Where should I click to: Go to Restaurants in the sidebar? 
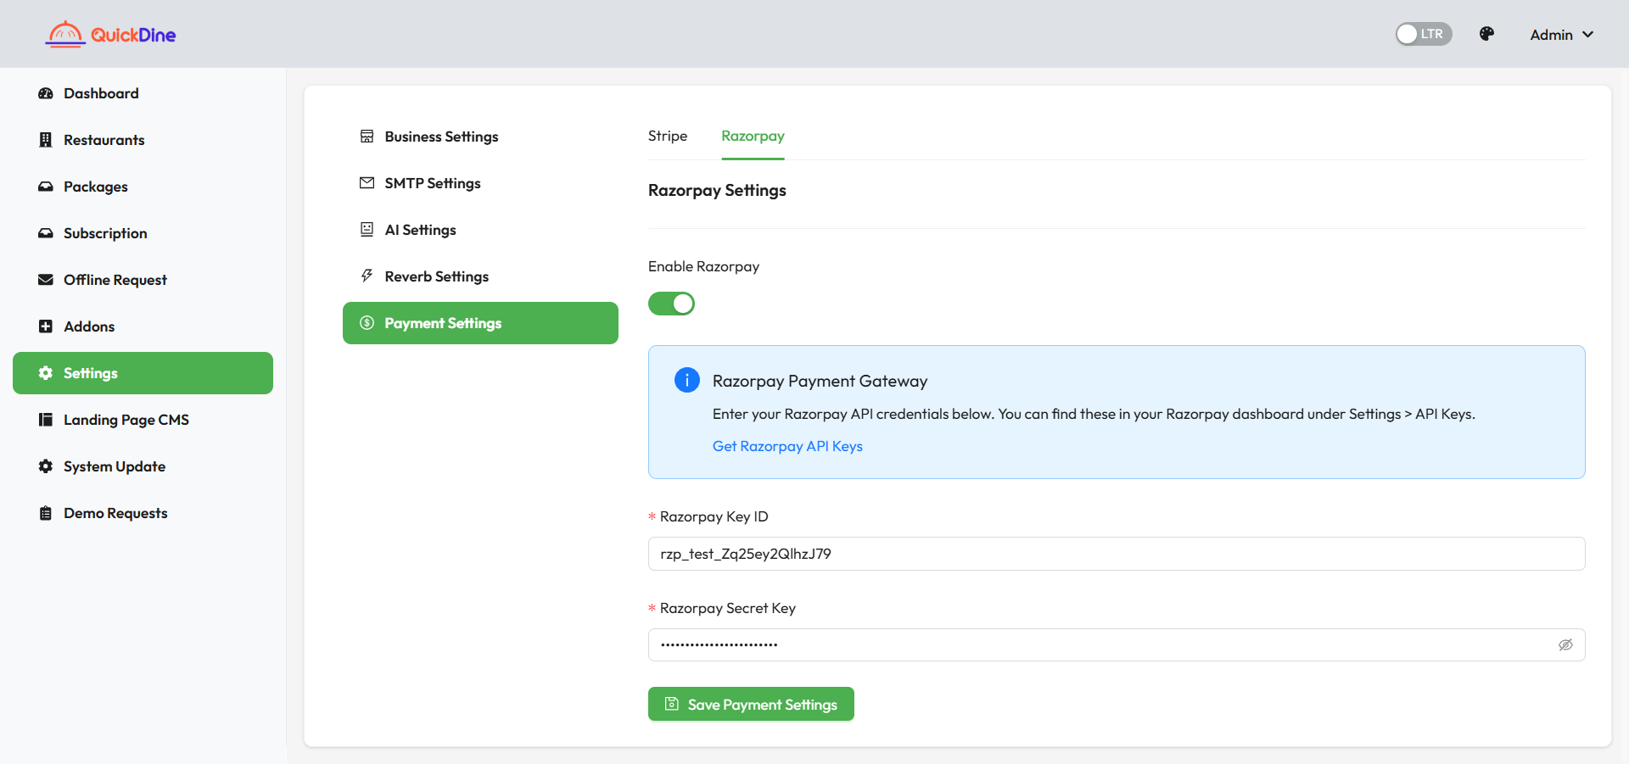[x=143, y=140]
